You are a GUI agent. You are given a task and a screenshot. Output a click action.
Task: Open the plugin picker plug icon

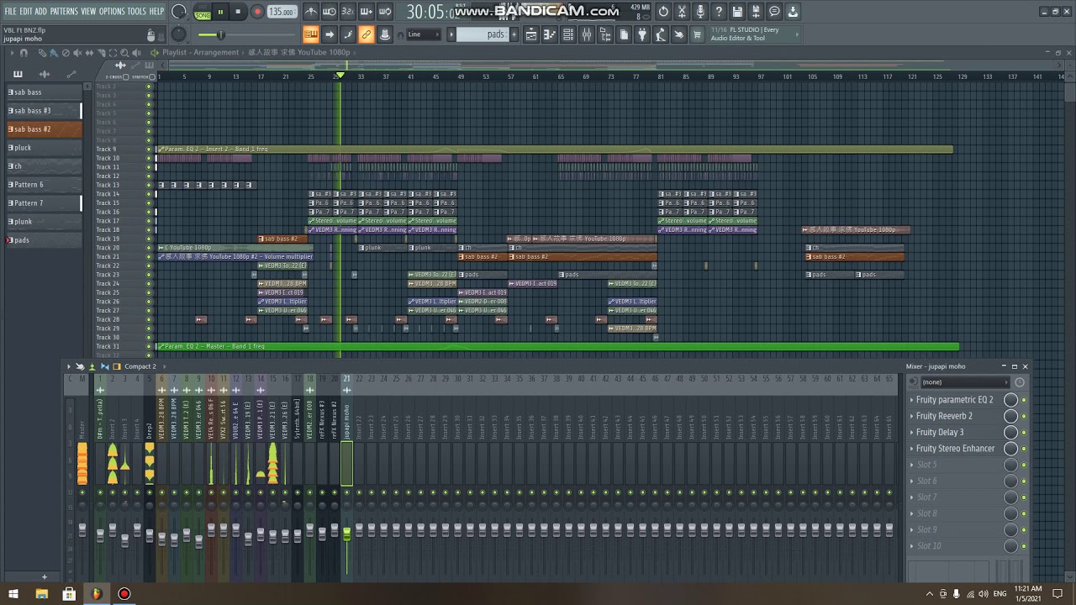tap(642, 34)
